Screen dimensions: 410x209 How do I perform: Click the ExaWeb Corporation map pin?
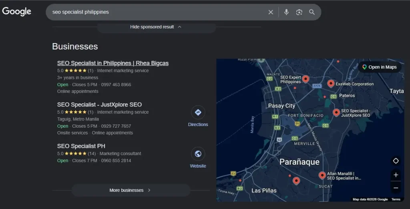(x=331, y=83)
